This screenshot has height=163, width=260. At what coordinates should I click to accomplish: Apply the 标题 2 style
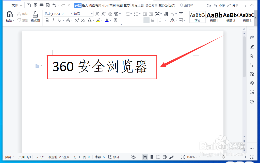click(x=231, y=17)
